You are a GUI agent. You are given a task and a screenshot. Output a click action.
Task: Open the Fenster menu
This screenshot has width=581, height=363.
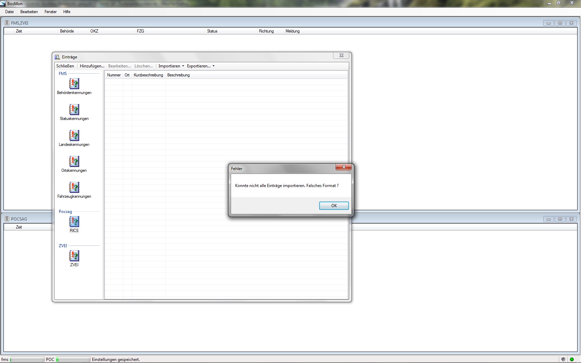[50, 12]
